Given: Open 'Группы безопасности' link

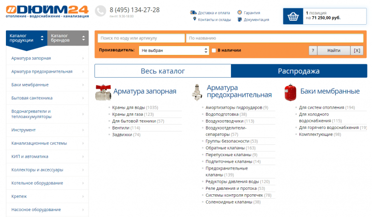Looking at the screenshot, I should pos(227,141).
